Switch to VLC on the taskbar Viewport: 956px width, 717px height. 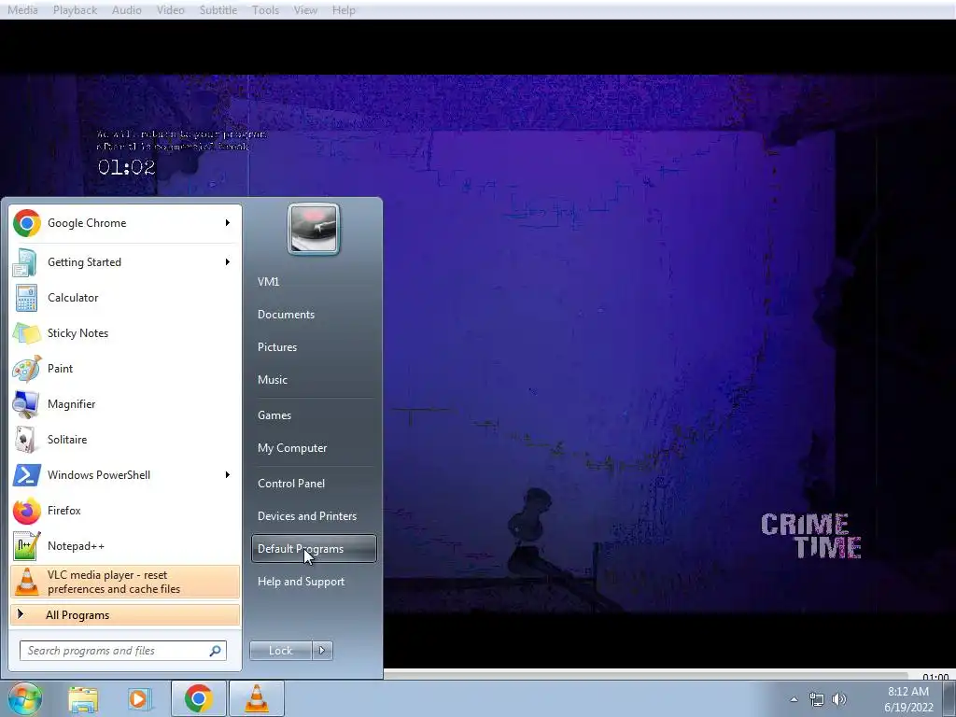pos(257,698)
